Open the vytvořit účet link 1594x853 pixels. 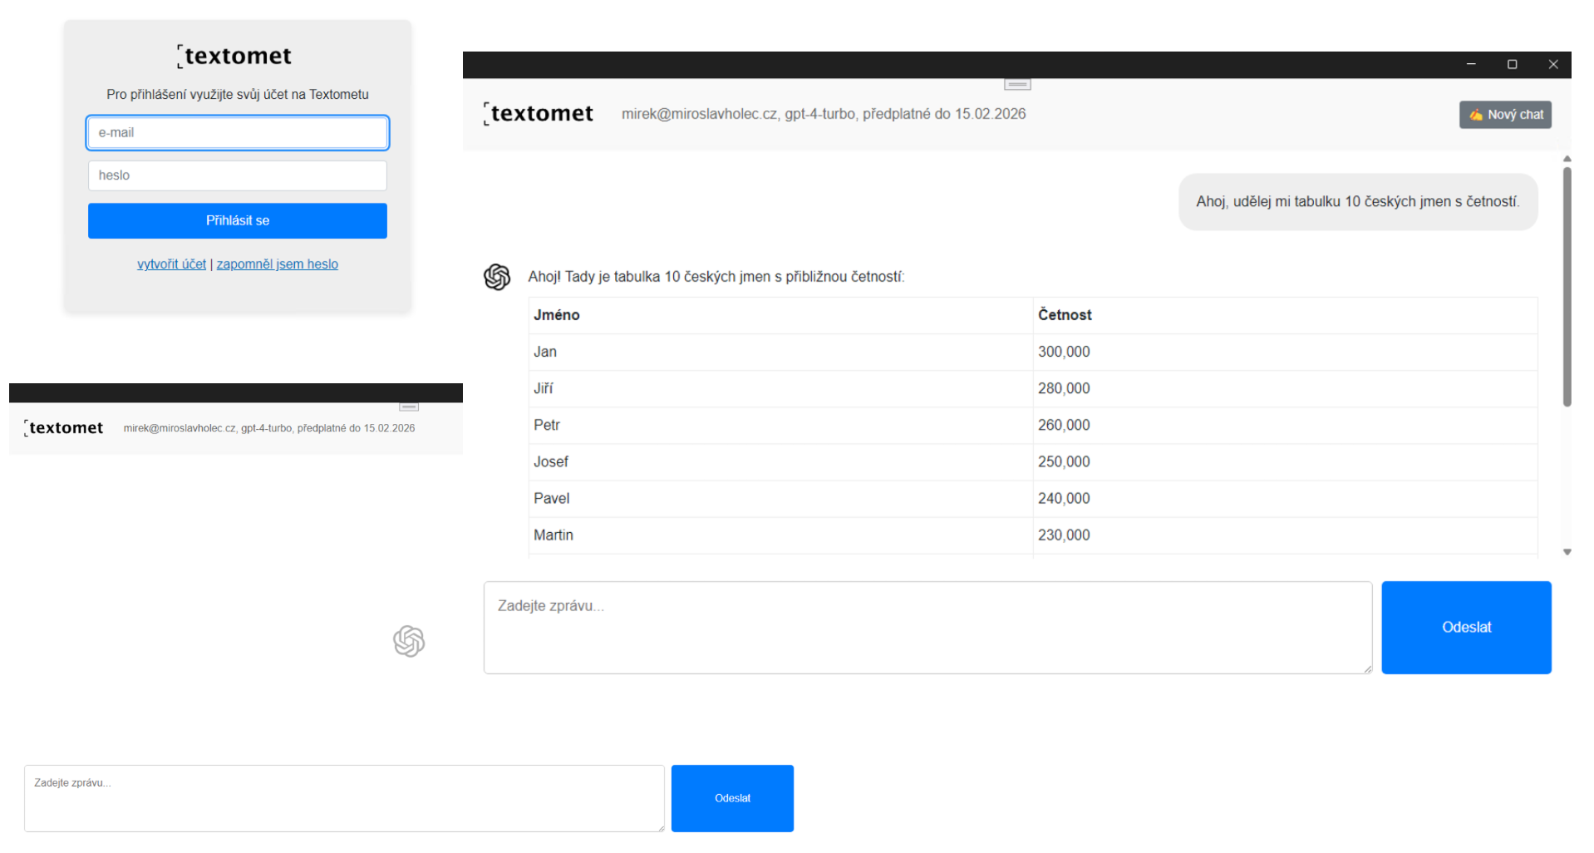tap(171, 264)
